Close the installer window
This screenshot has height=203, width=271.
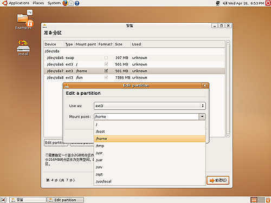point(228,26)
